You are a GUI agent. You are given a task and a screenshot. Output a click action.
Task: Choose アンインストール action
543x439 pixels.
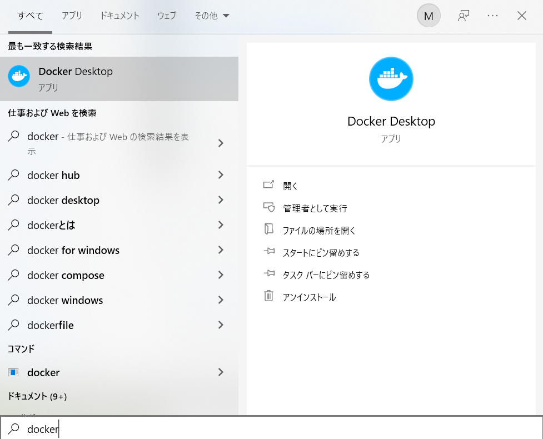click(309, 297)
